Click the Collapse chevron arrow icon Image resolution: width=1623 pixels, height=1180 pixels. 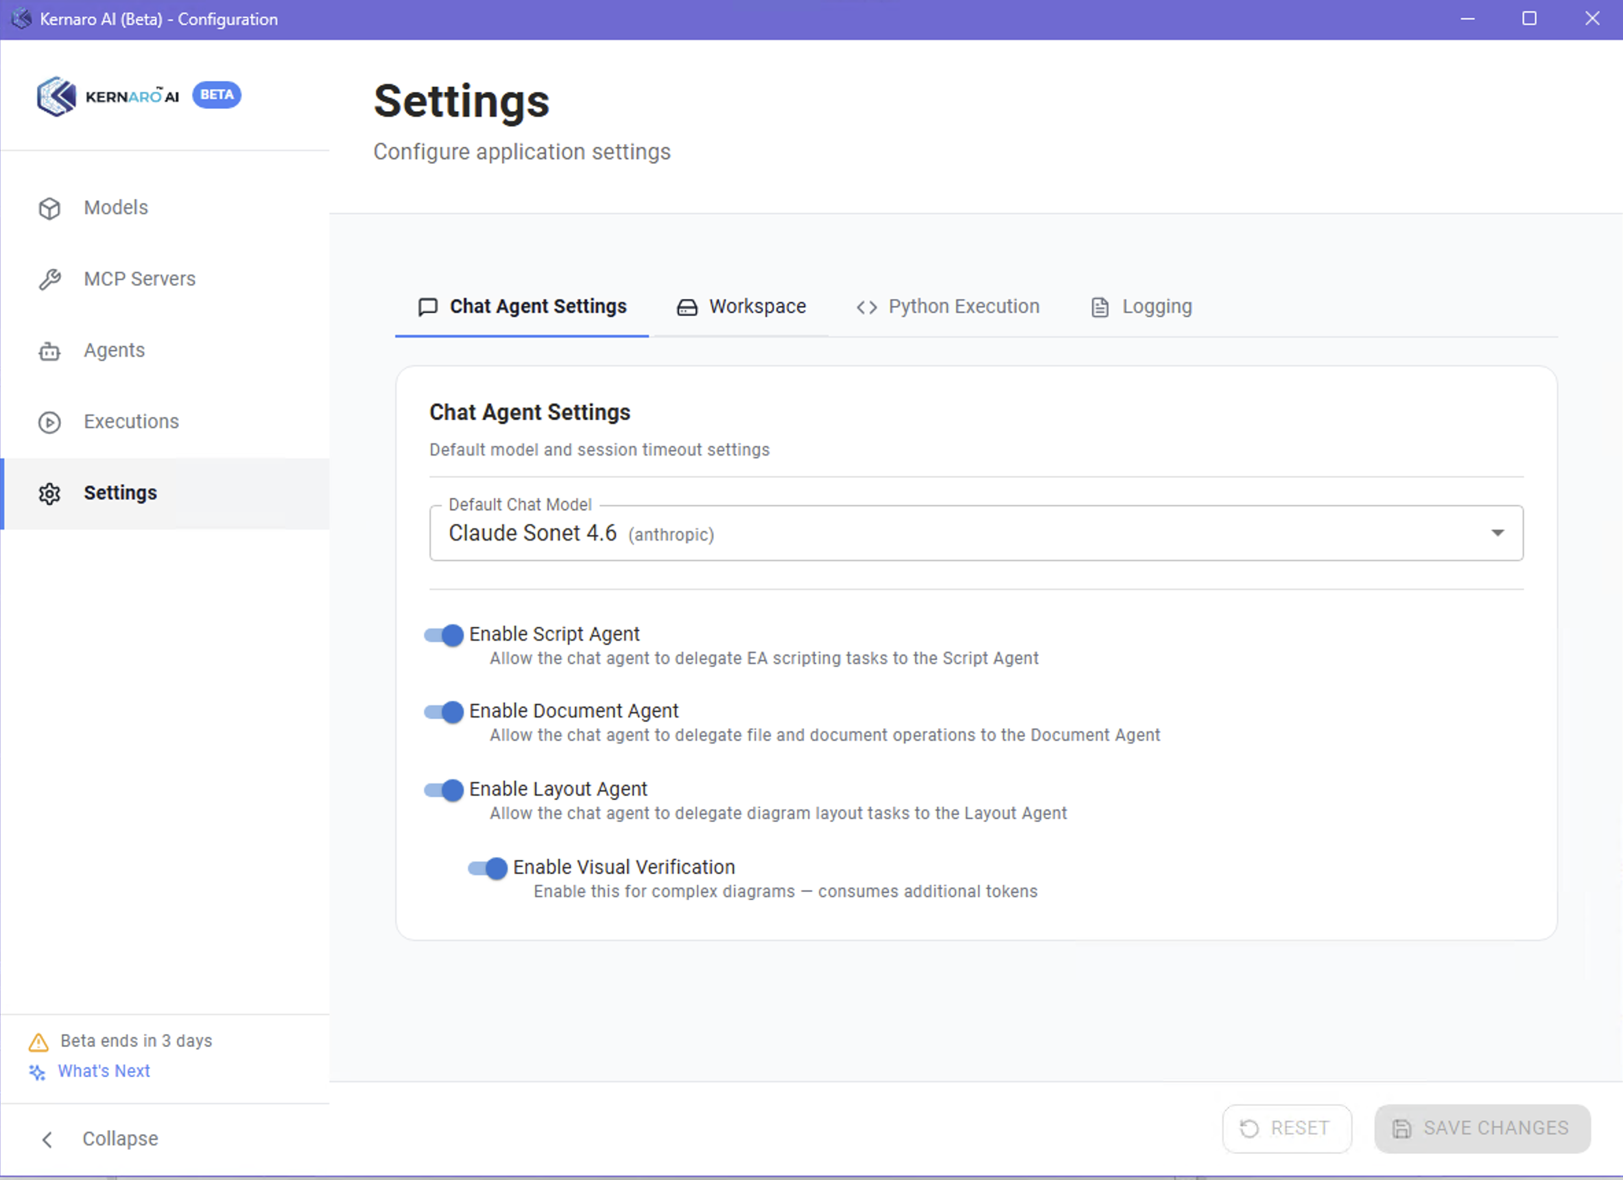(48, 1140)
